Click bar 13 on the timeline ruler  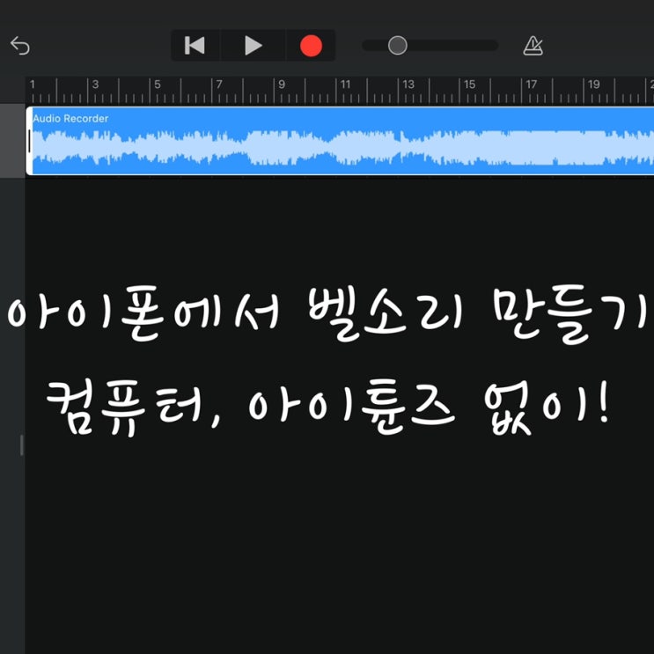click(x=408, y=85)
